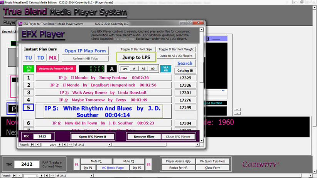
Task: Select the LPS tab
Action: tap(125, 69)
